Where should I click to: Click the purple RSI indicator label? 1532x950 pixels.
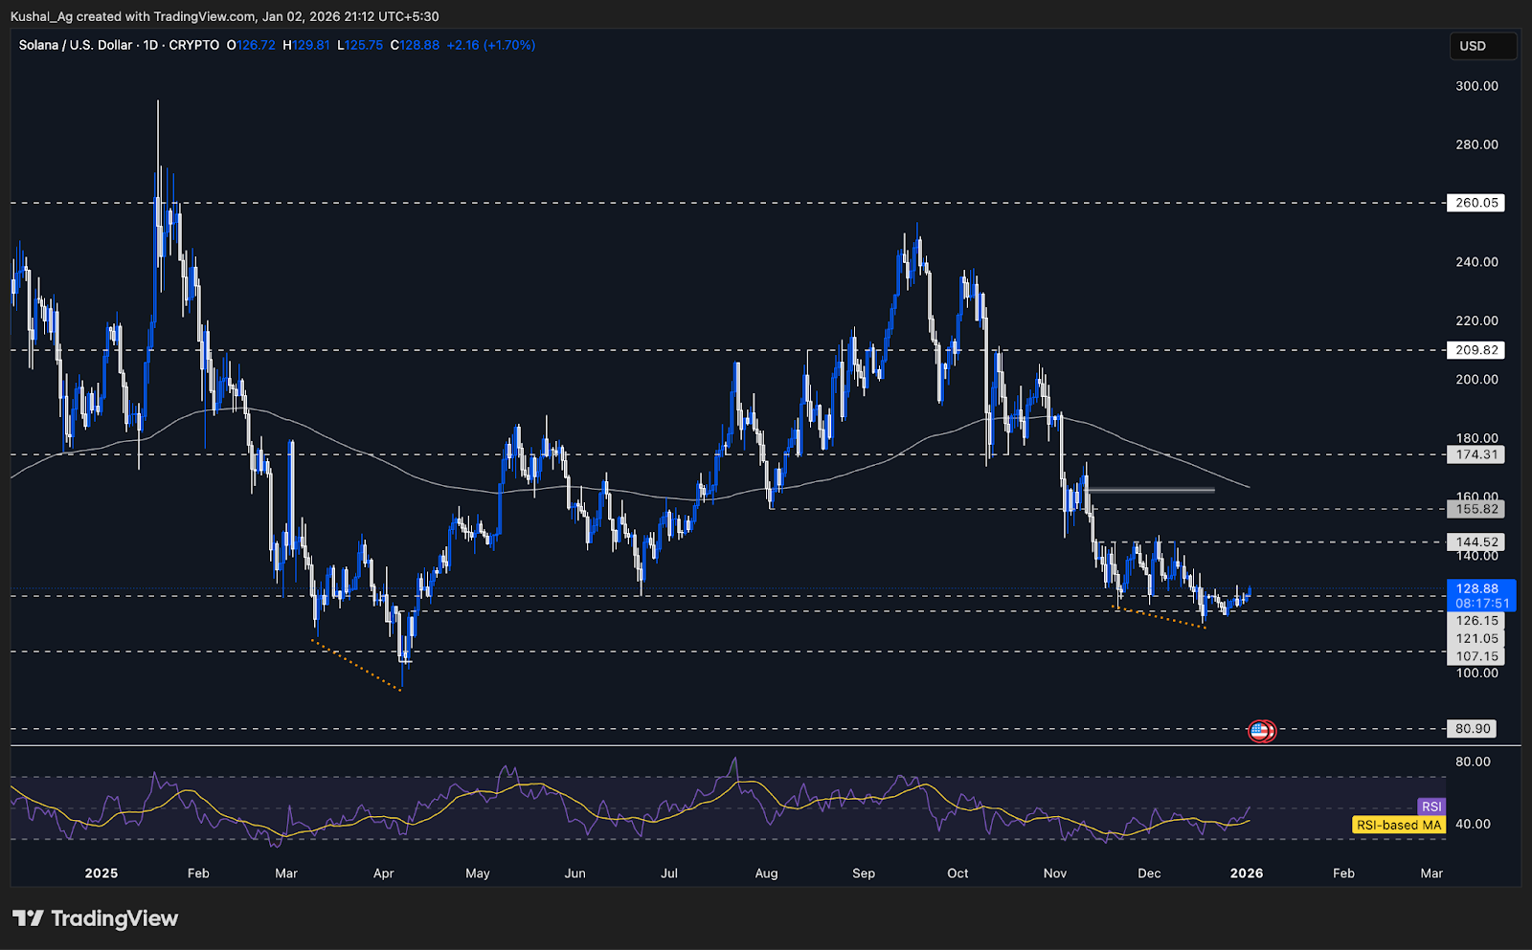point(1431,806)
